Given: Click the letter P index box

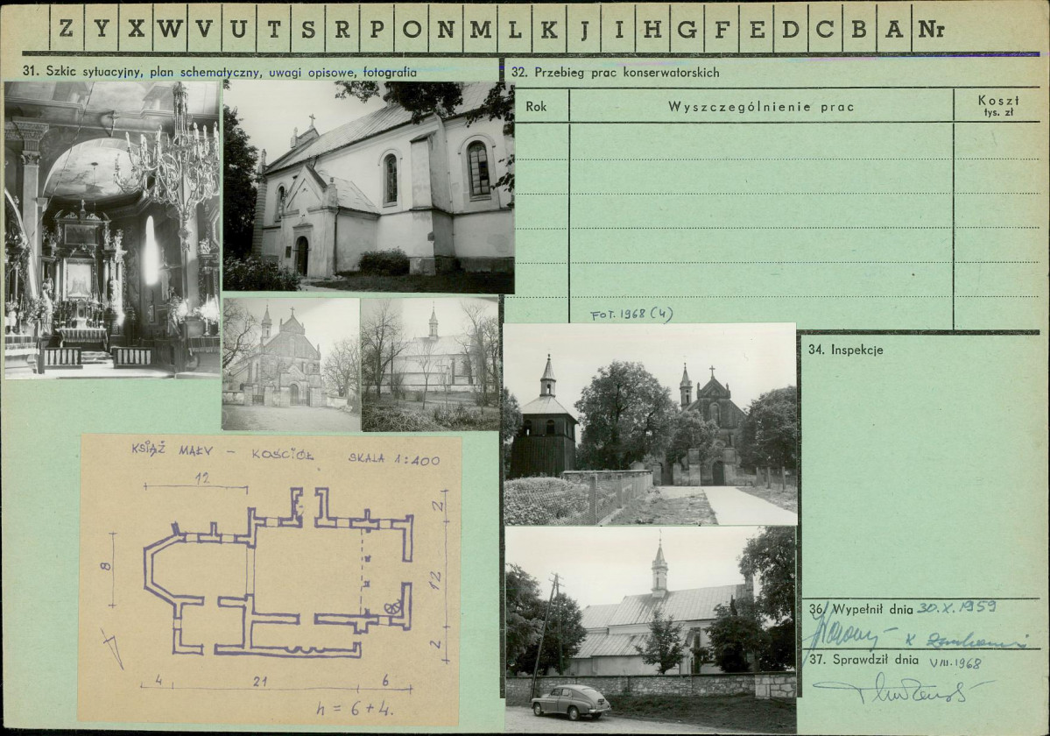Looking at the screenshot, I should 377,28.
